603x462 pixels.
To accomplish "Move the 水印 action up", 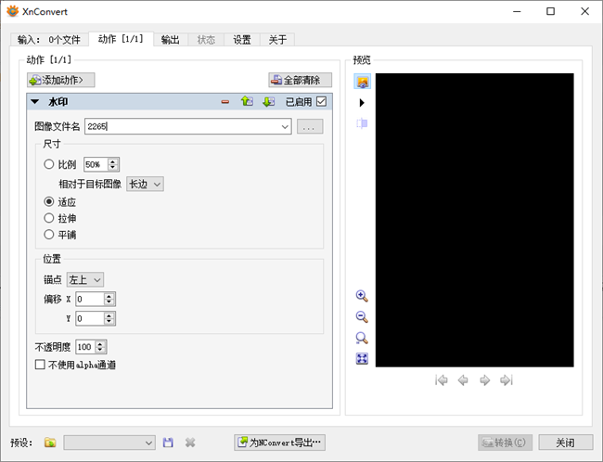I will tap(247, 102).
